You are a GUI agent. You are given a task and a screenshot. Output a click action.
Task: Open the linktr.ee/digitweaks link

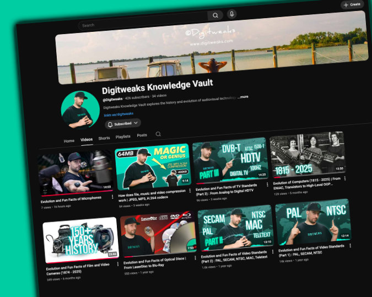click(118, 114)
